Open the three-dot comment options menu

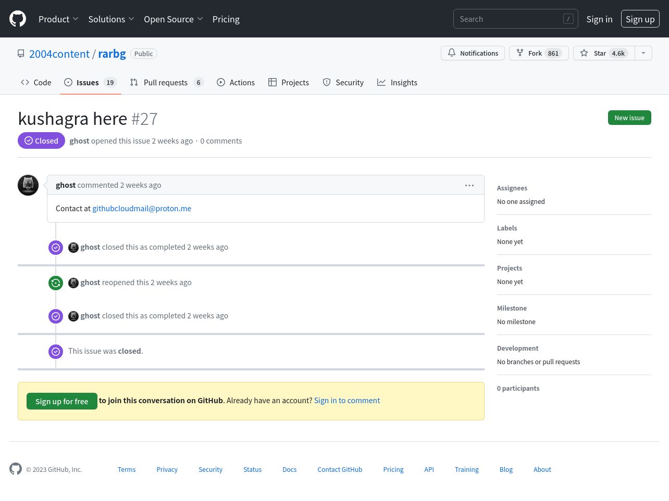point(469,185)
